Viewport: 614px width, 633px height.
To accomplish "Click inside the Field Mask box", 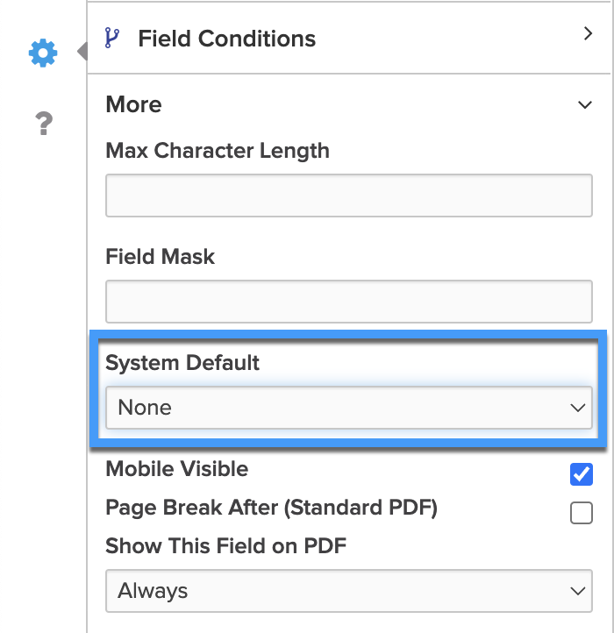I will tap(349, 302).
